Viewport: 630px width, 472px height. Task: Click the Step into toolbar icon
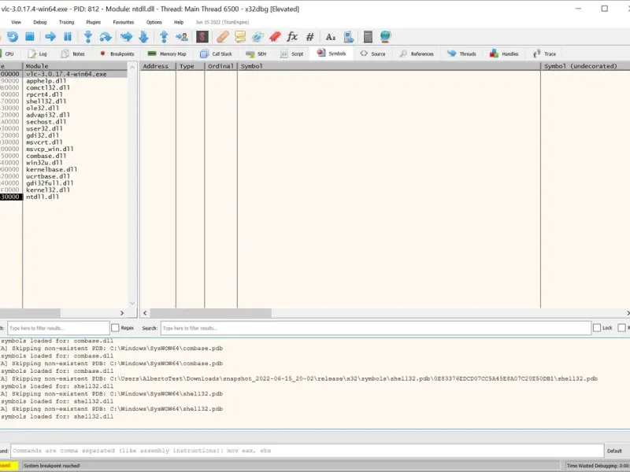pyautogui.click(x=88, y=37)
